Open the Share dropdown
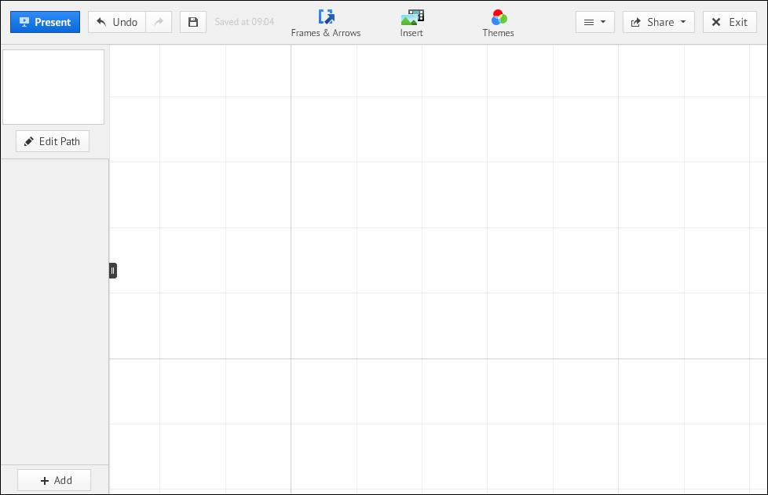Screen dimensions: 768x495 pos(658,22)
